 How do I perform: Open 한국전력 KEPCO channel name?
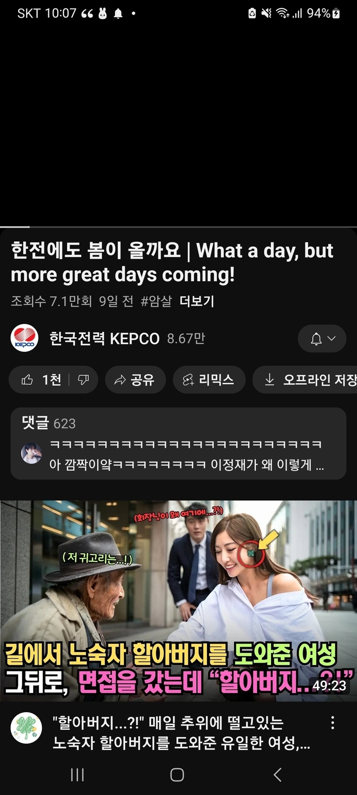pos(105,338)
